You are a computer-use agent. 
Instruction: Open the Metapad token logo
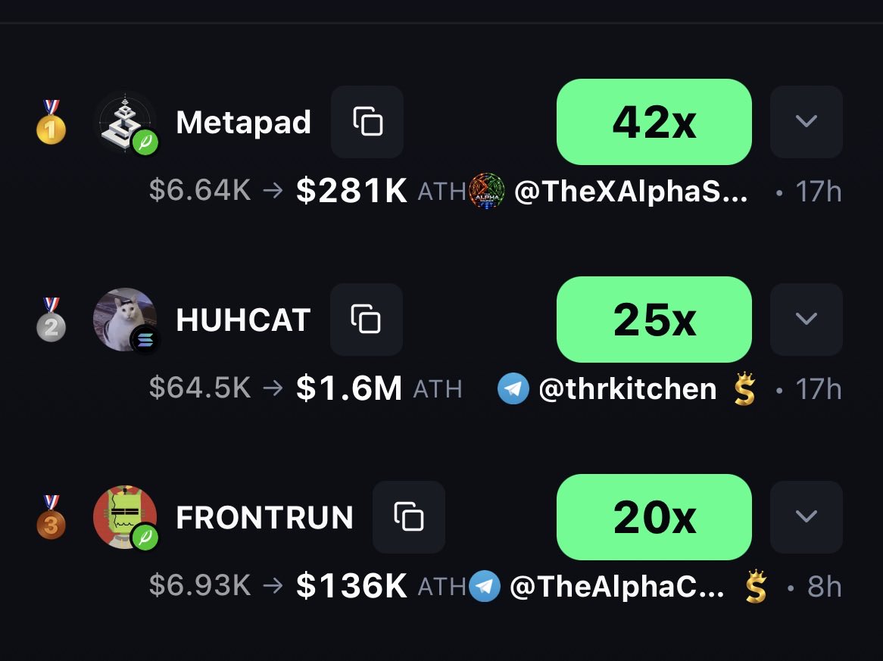point(124,122)
